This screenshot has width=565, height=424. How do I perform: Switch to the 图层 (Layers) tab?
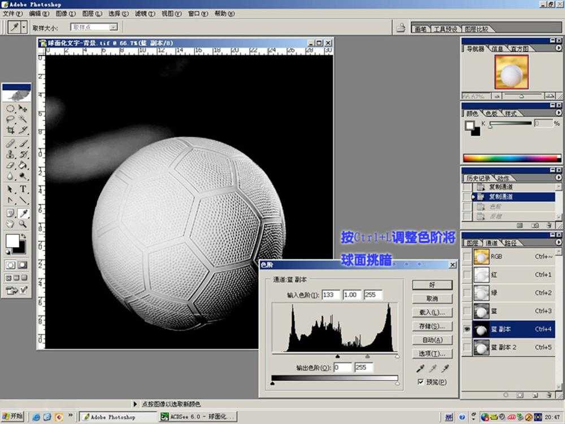click(472, 243)
